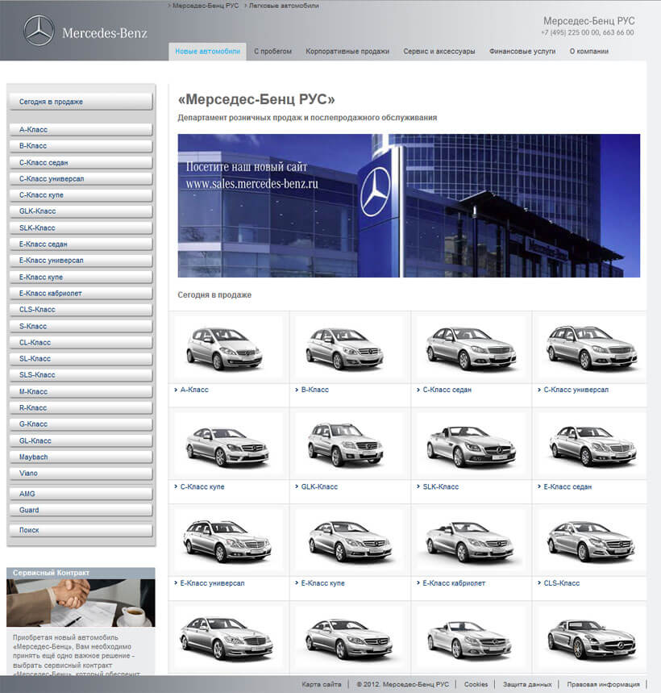Image resolution: width=661 pixels, height=693 pixels.
Task: Click Мерседес-Бенц РУС breadcrumb link
Action: (206, 6)
